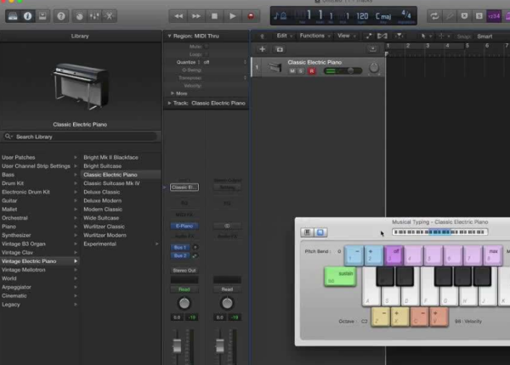Click modulation off purple key
This screenshot has width=510, height=365.
pos(394,255)
